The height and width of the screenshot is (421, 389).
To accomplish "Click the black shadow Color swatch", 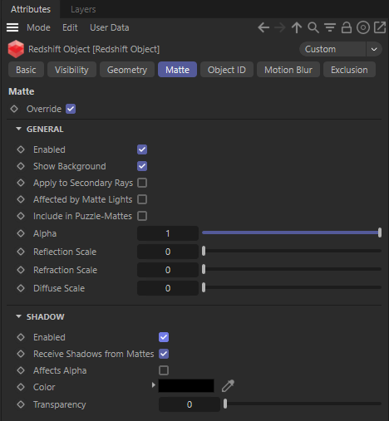I will pos(186,386).
